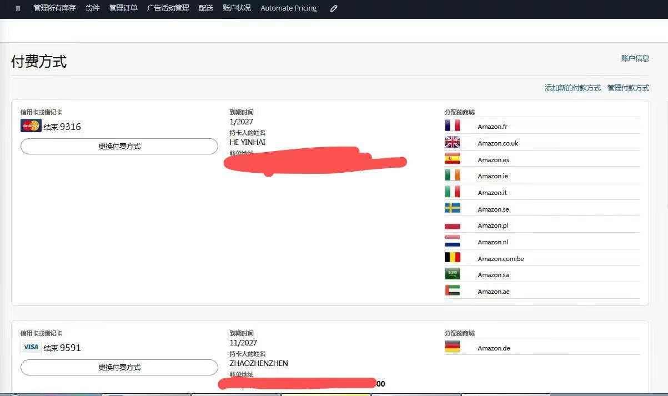Open the 管理订单 menu item

click(123, 8)
